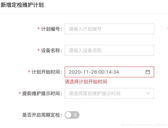Screen dimensions: 168x128
Task: Open the calendar picker icon
Action: tap(148, 72)
